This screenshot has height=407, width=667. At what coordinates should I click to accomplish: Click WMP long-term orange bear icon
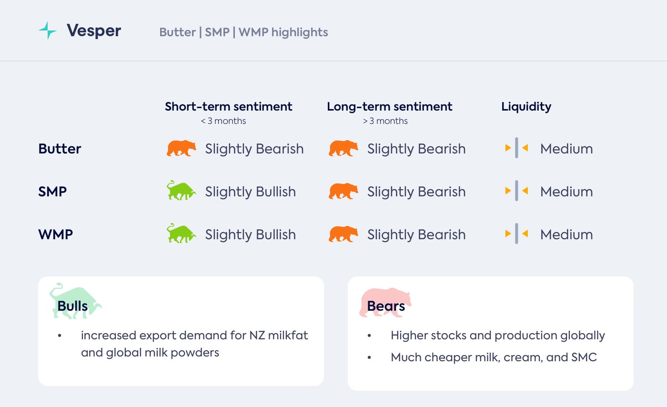[343, 234]
